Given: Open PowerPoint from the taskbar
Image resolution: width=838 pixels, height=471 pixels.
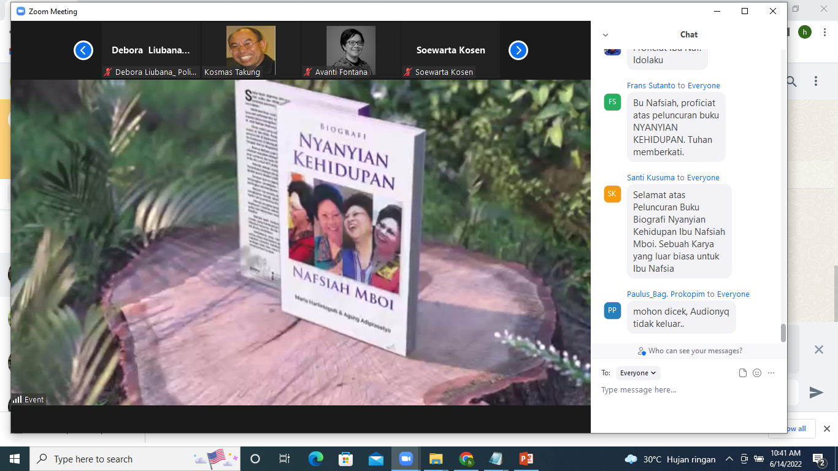Looking at the screenshot, I should 526,459.
